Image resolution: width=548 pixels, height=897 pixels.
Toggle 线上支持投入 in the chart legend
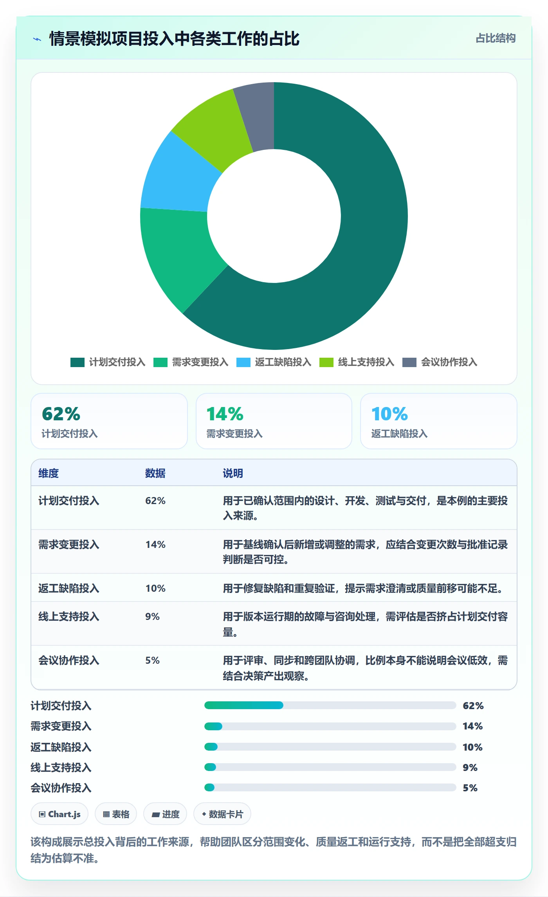(357, 362)
